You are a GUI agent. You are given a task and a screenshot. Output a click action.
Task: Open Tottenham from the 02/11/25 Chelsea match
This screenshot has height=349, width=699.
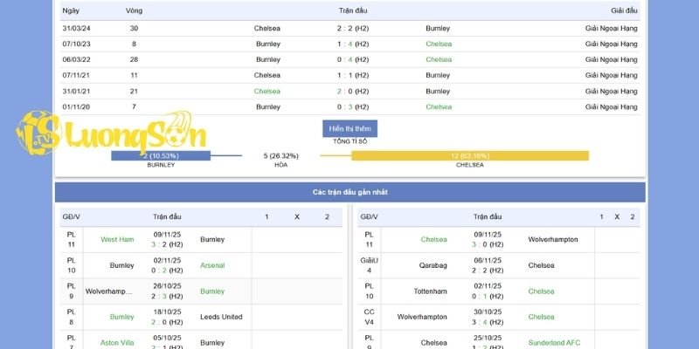tap(429, 291)
